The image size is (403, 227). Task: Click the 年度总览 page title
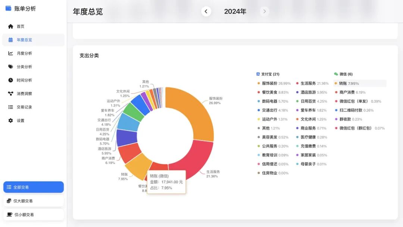coord(88,12)
